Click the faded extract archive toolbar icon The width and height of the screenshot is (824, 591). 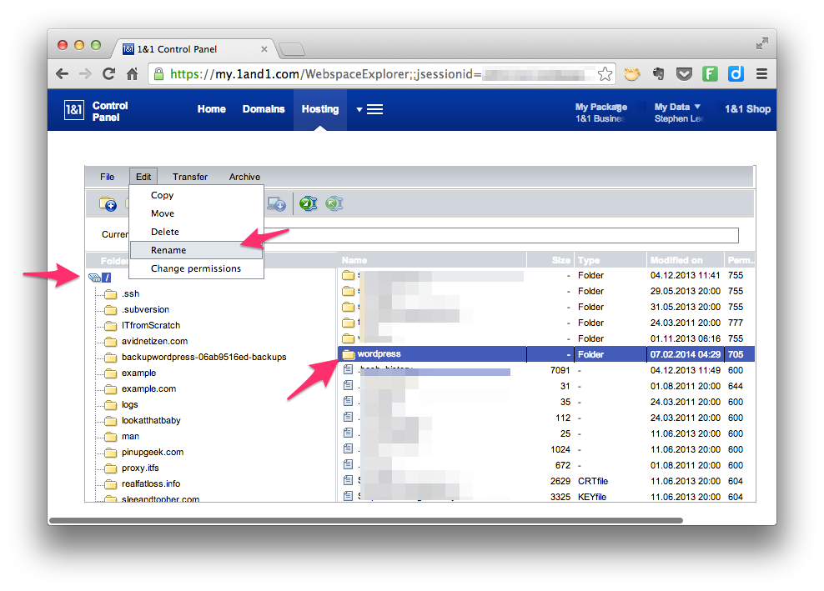coord(334,203)
